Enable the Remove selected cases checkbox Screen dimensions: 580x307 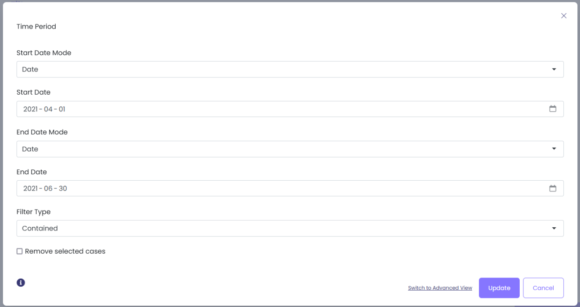(19, 251)
